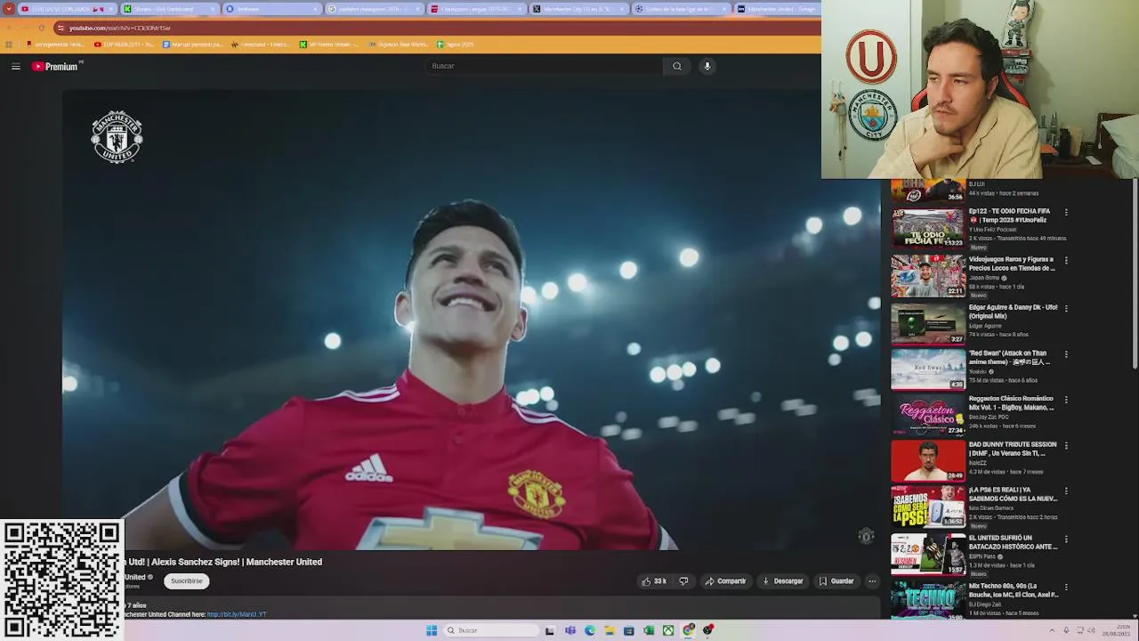1139x641 pixels.
Task: Open Excel from the taskbar
Action: [649, 630]
